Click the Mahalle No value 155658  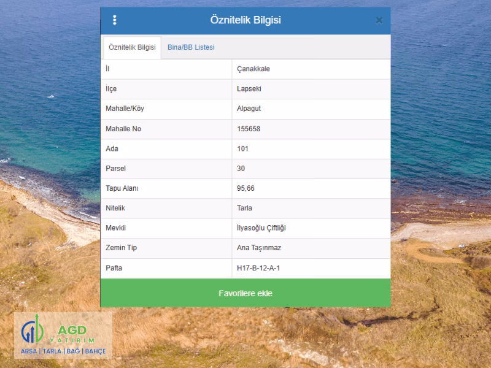coord(249,129)
